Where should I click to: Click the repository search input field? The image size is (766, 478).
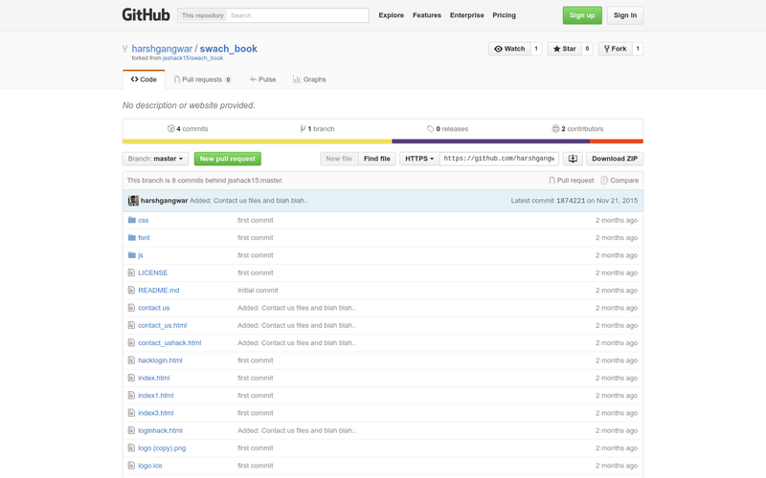298,15
